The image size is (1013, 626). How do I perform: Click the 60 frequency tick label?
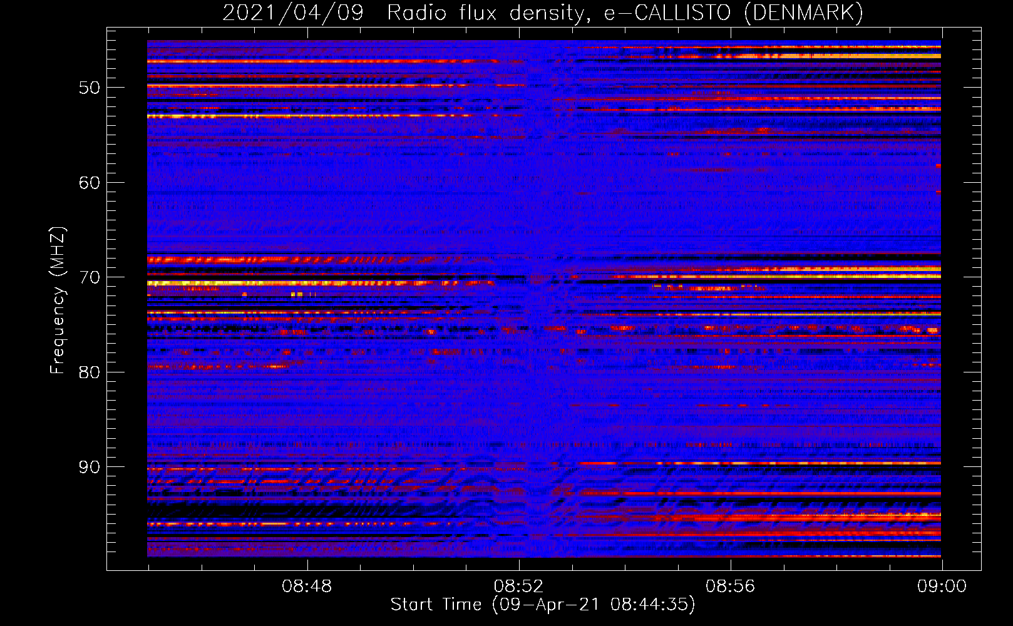tap(90, 183)
